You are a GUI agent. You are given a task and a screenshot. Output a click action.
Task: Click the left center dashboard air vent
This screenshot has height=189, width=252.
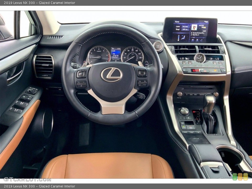point(185,49)
